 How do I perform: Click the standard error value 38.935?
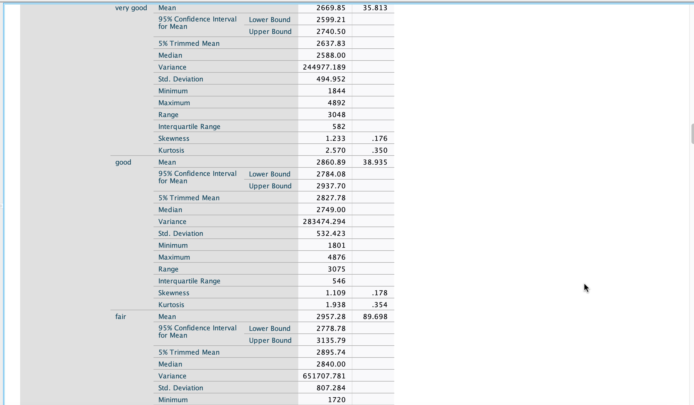tap(375, 162)
